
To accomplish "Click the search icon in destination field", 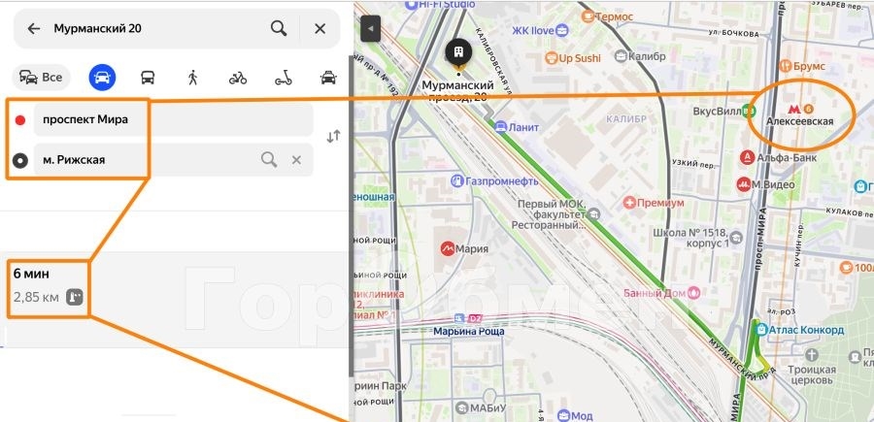I will 269,160.
